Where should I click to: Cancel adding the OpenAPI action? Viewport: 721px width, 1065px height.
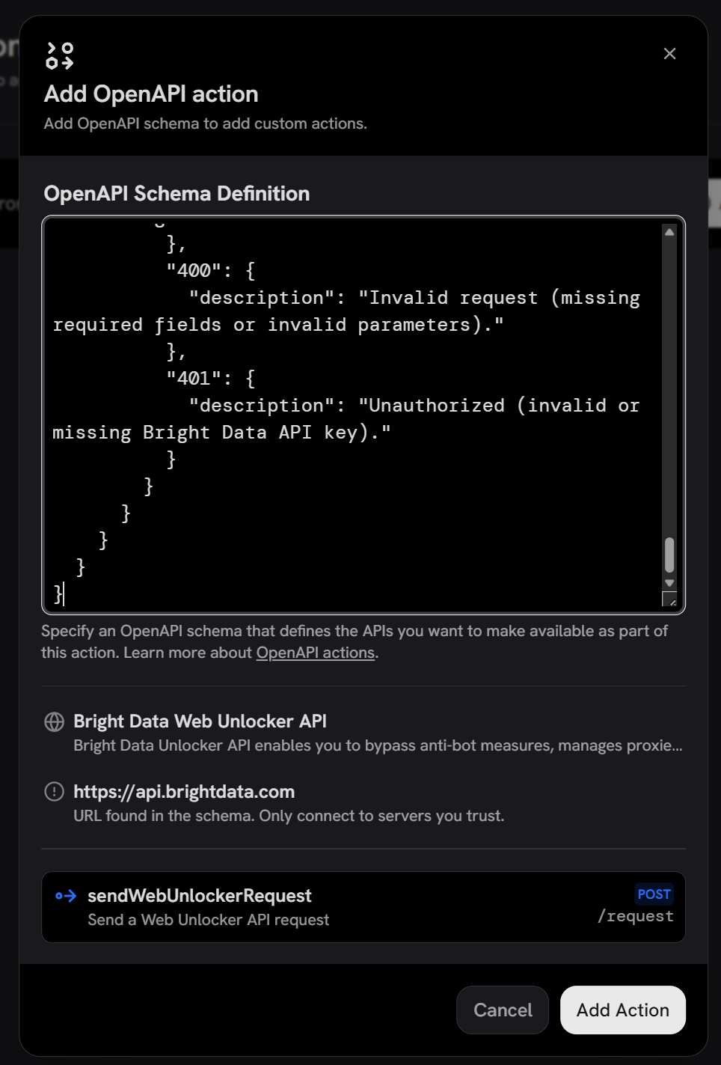click(503, 1010)
